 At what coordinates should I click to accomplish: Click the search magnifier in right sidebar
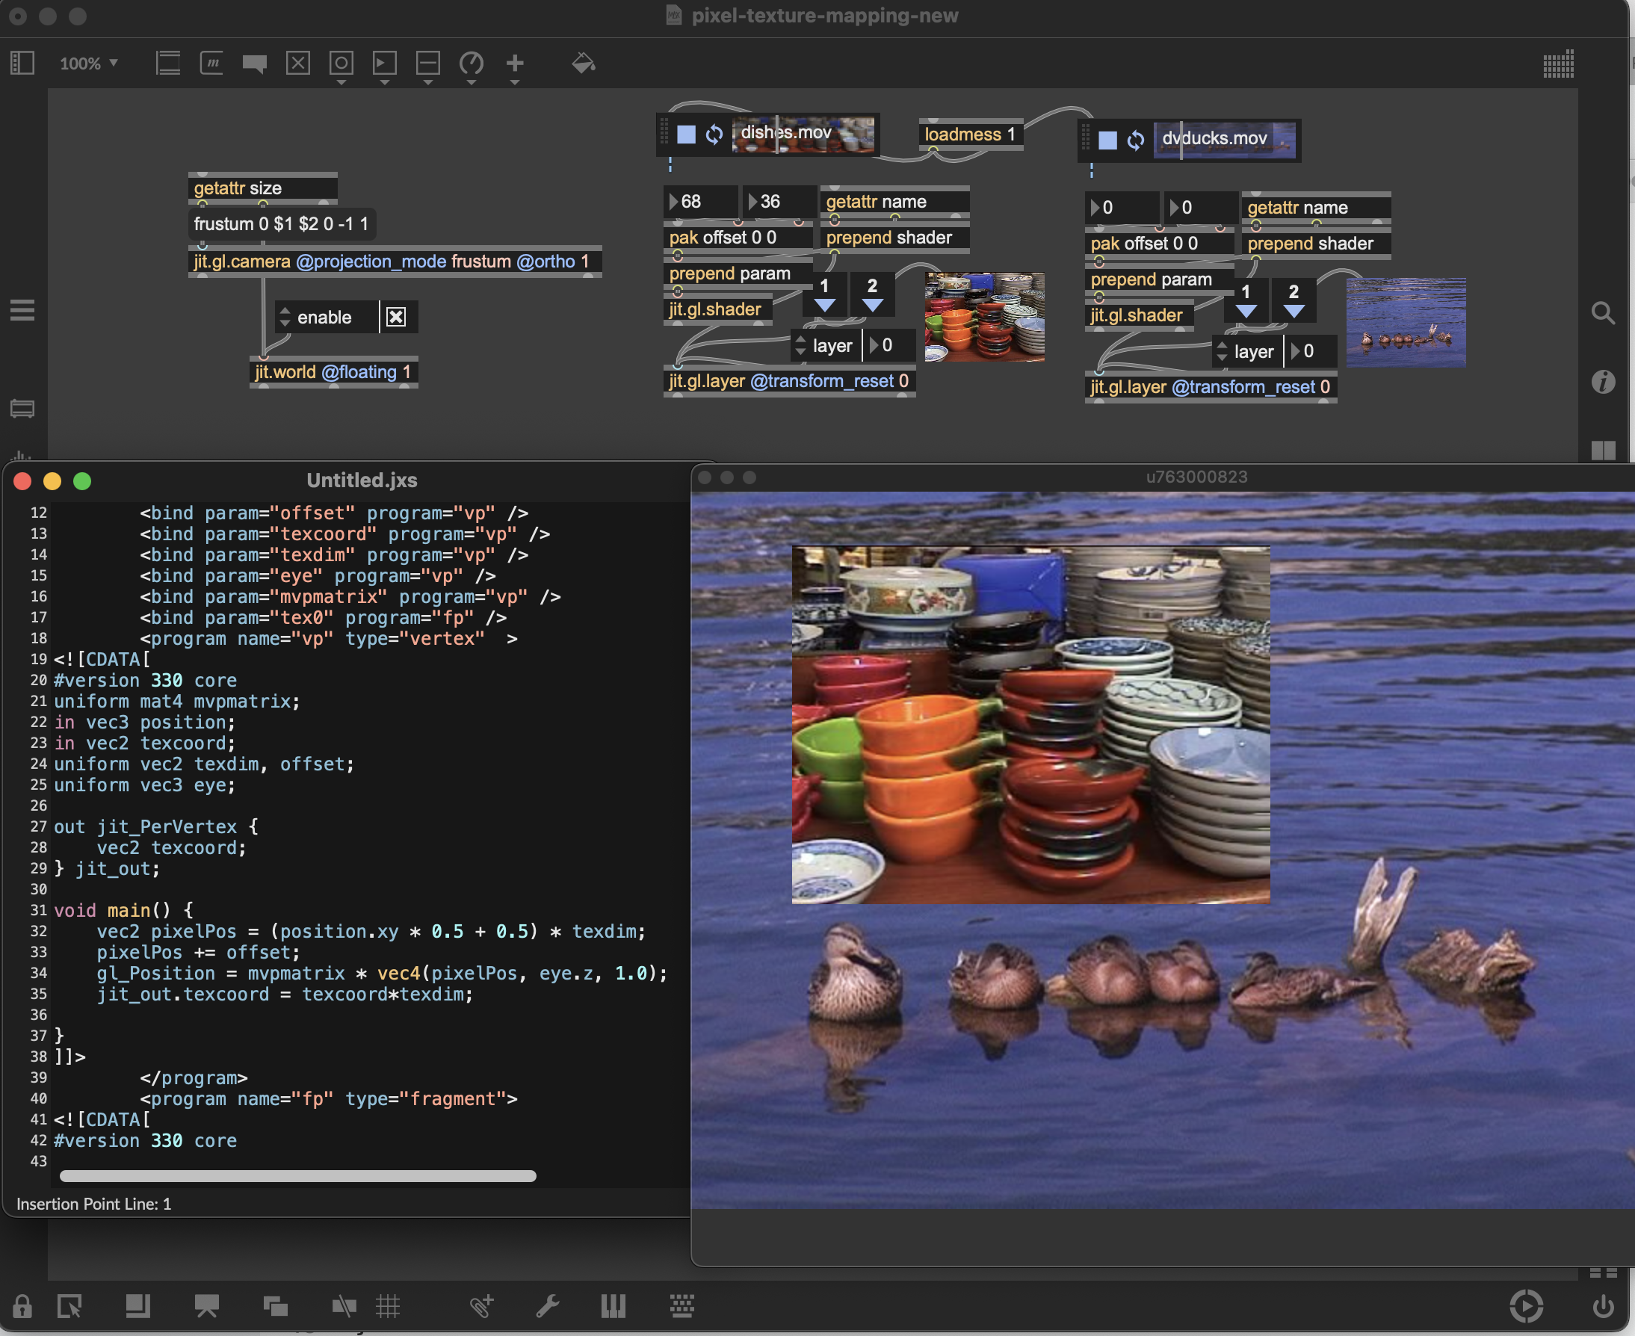pos(1603,313)
